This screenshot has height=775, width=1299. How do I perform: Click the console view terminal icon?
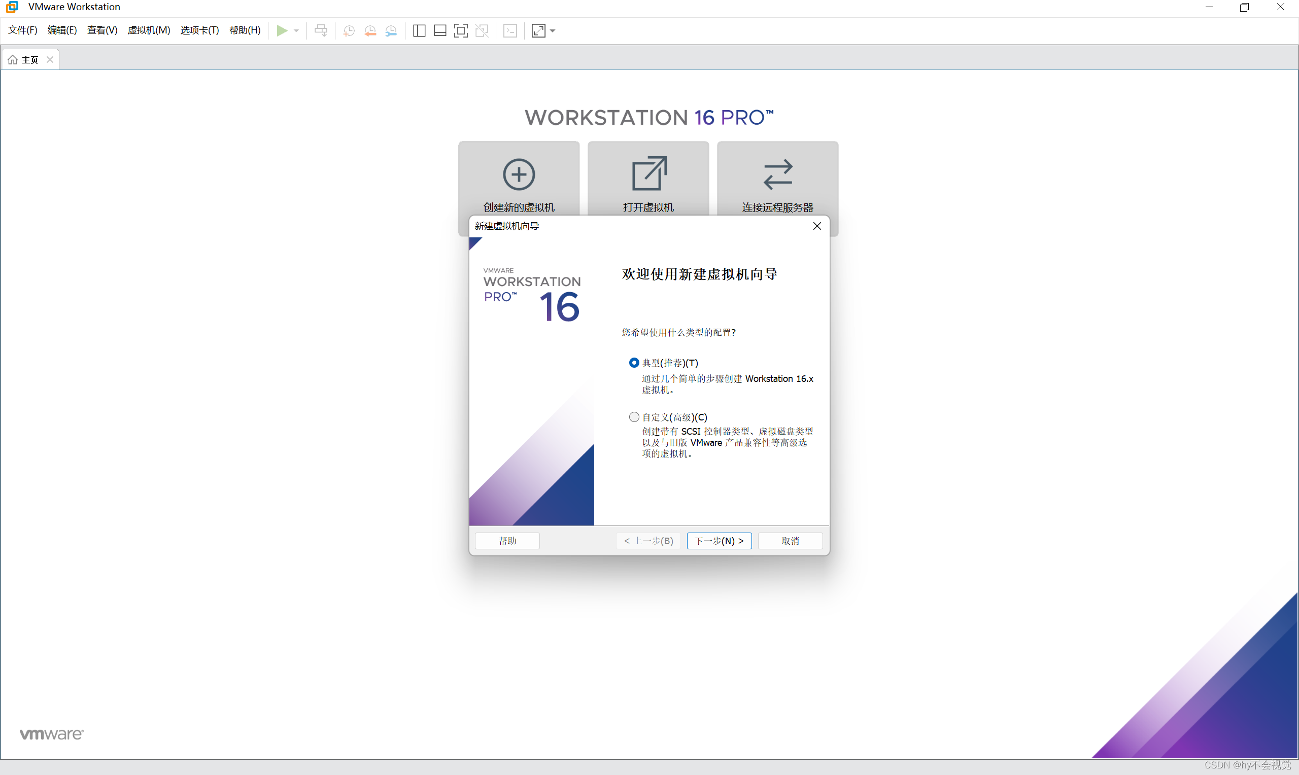coord(510,31)
